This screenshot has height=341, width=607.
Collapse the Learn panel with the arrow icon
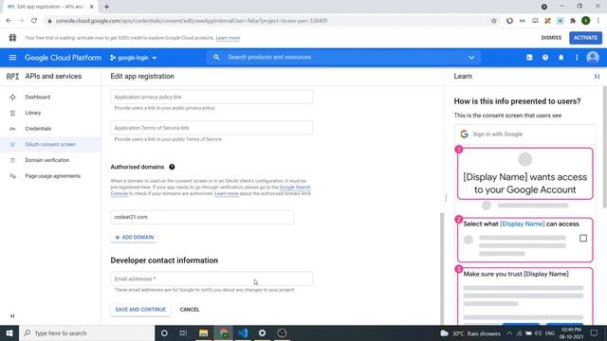click(597, 77)
